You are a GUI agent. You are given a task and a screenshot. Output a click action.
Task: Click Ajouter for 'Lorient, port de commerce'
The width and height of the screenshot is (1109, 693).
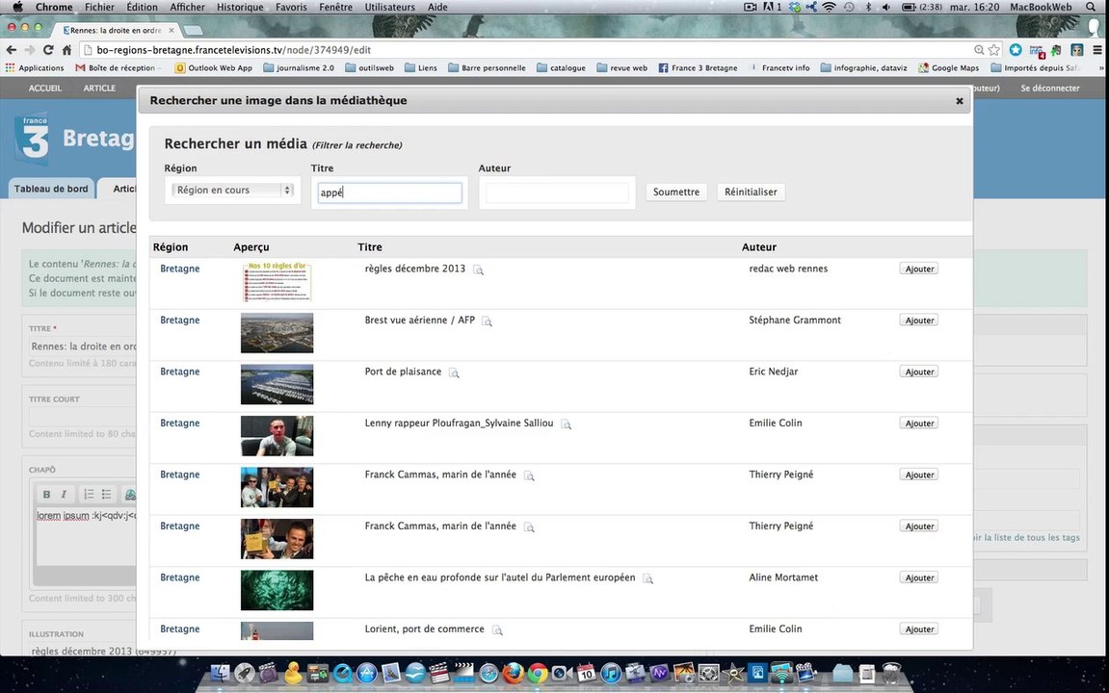pos(919,629)
